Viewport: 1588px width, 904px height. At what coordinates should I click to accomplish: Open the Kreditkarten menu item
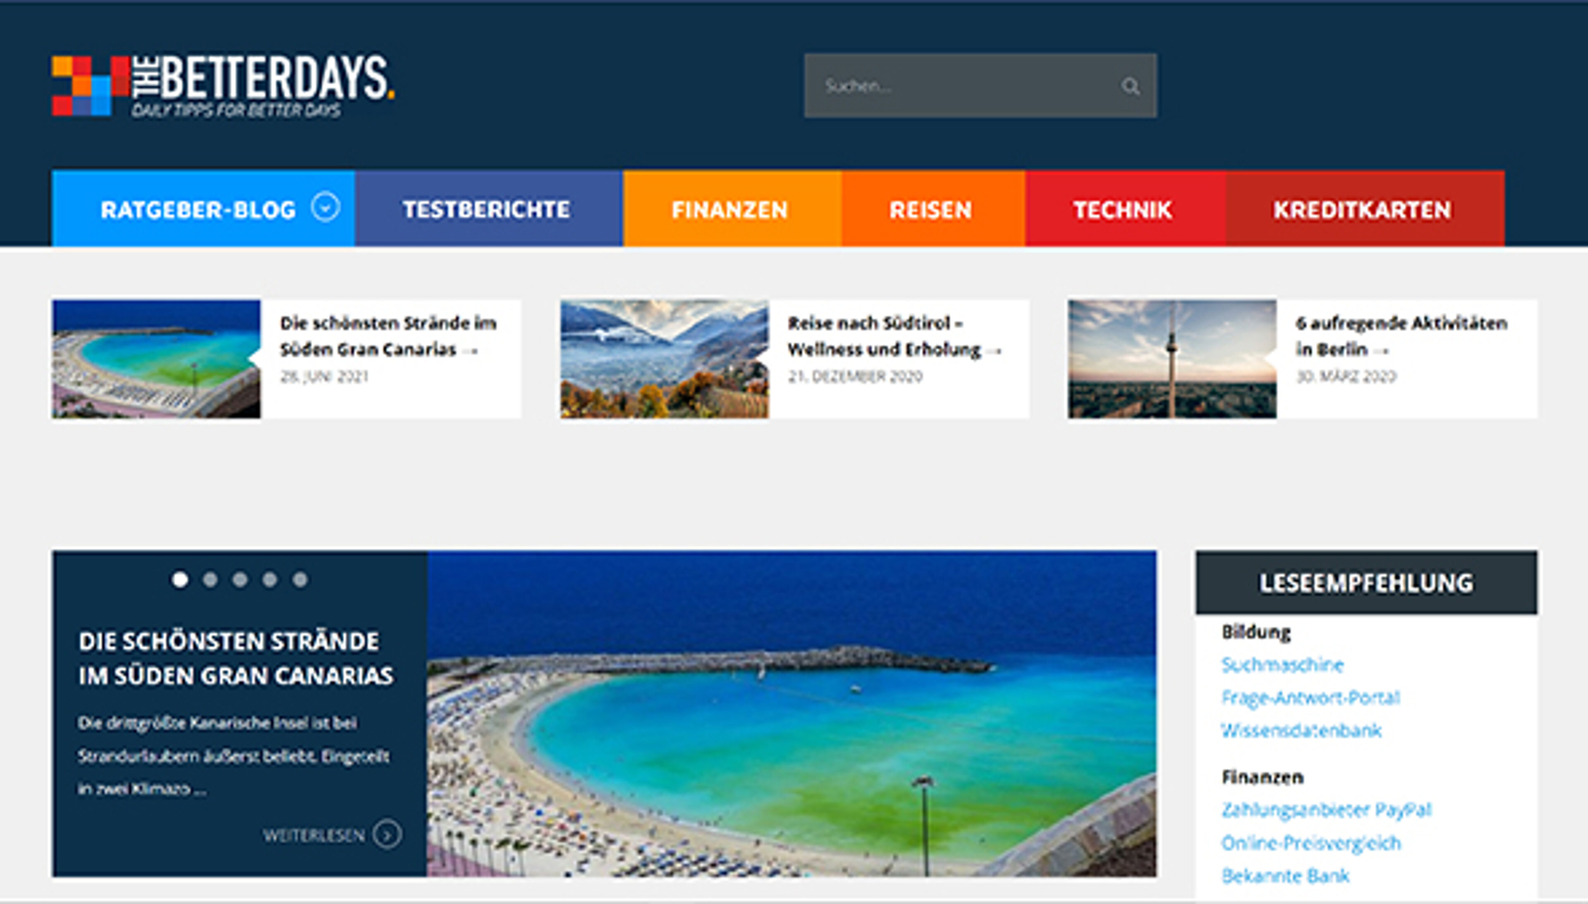click(x=1363, y=209)
